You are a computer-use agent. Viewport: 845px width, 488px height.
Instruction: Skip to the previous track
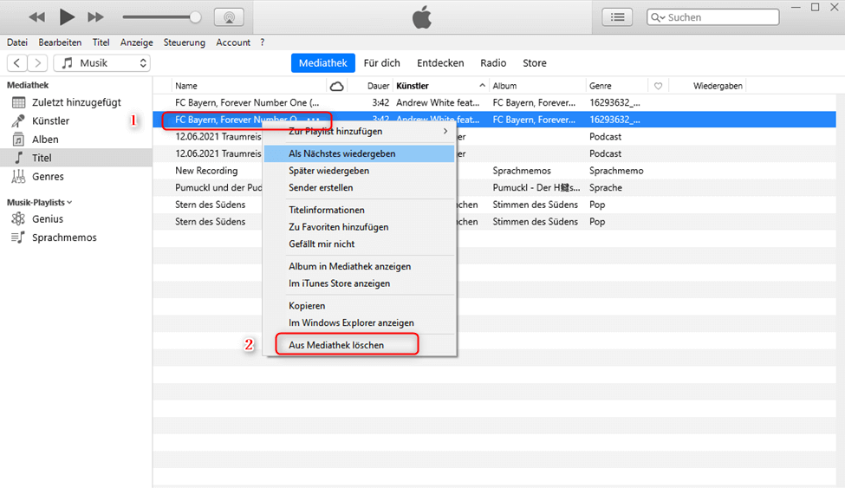coord(36,16)
